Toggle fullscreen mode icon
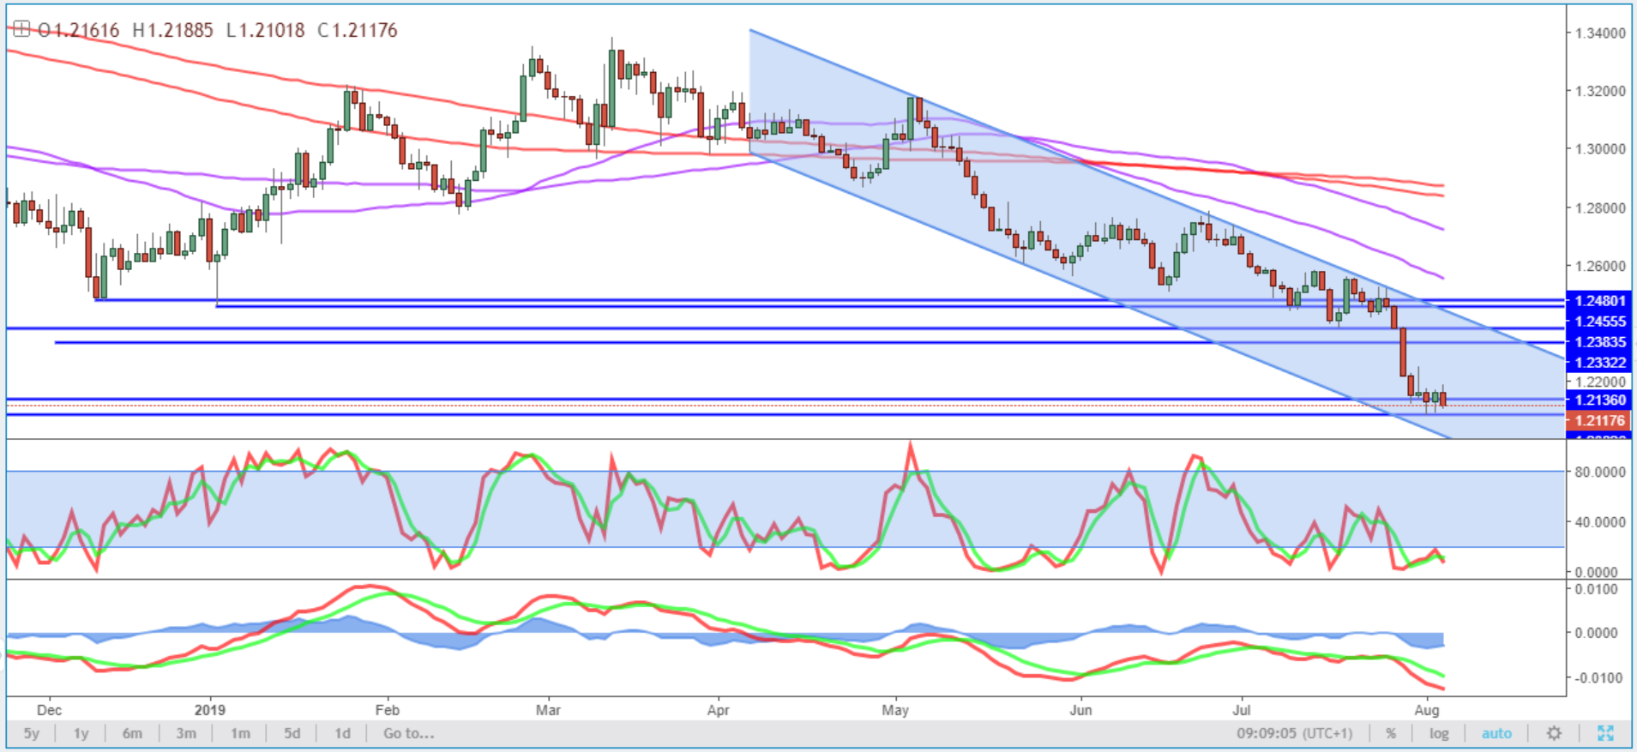This screenshot has height=752, width=1637. tap(1605, 733)
